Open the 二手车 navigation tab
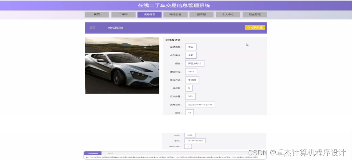 [x=123, y=14]
